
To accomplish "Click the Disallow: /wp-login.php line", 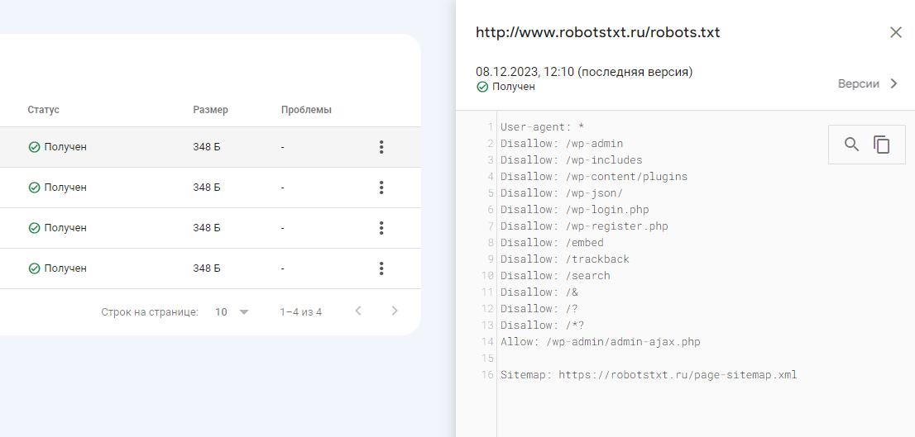I will point(575,209).
